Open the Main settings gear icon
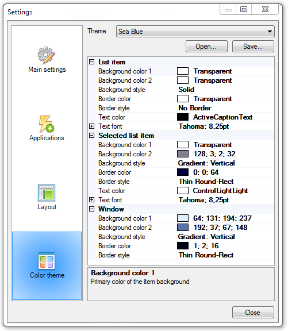 47,55
